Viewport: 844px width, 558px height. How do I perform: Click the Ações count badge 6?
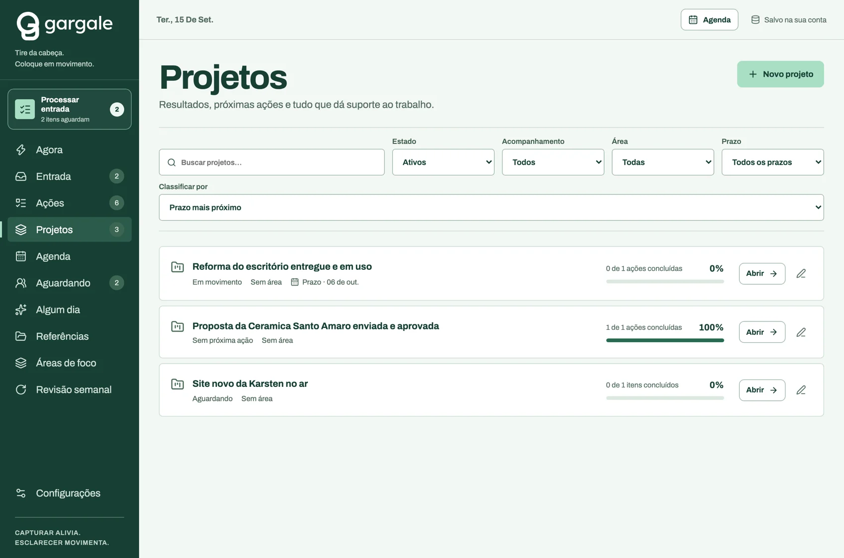coord(117,203)
